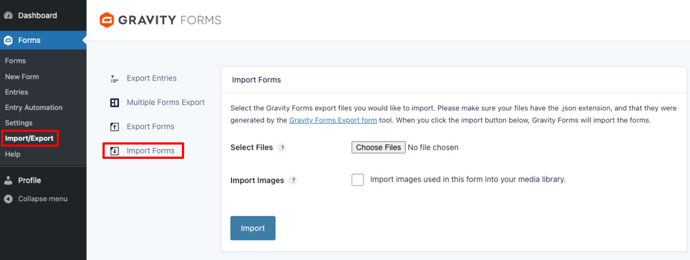690x260 pixels.
Task: Open the Entries submenu
Action: tap(16, 92)
